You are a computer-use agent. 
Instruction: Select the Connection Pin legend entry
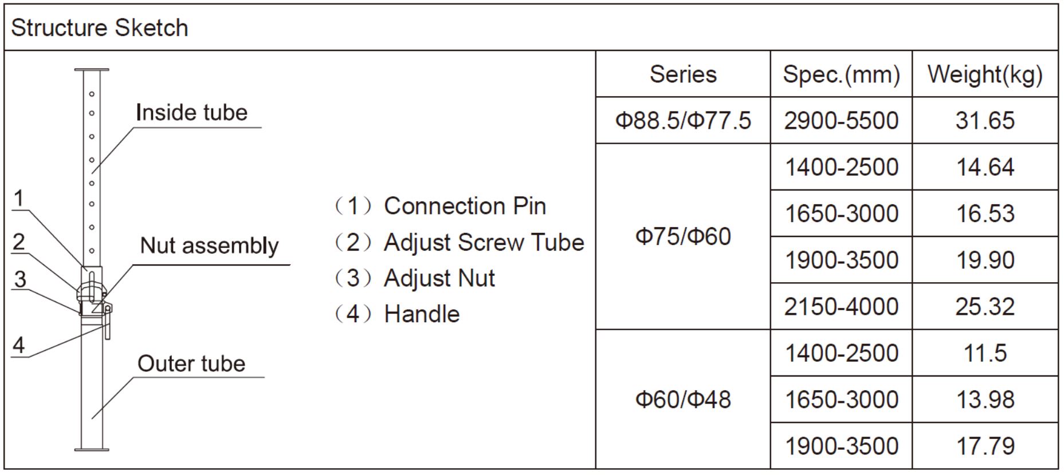pyautogui.click(x=440, y=206)
